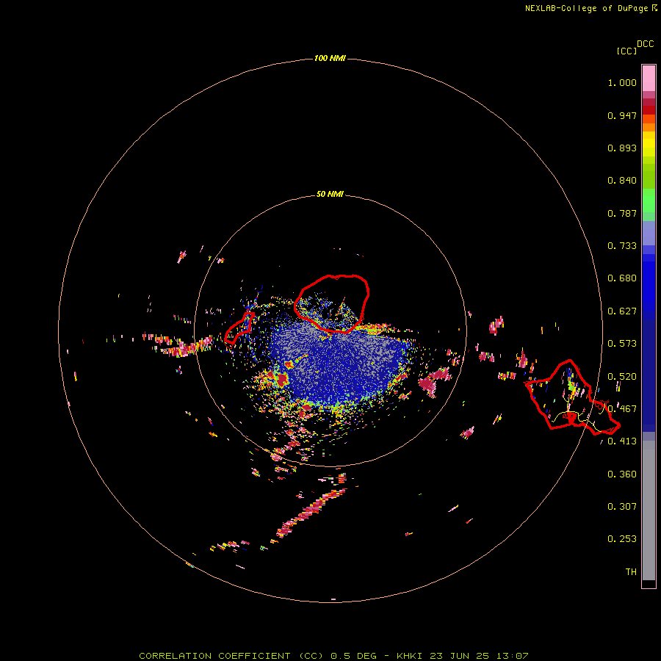Select the 1.000 legend value
This screenshot has height=661, width=661.
622,82
